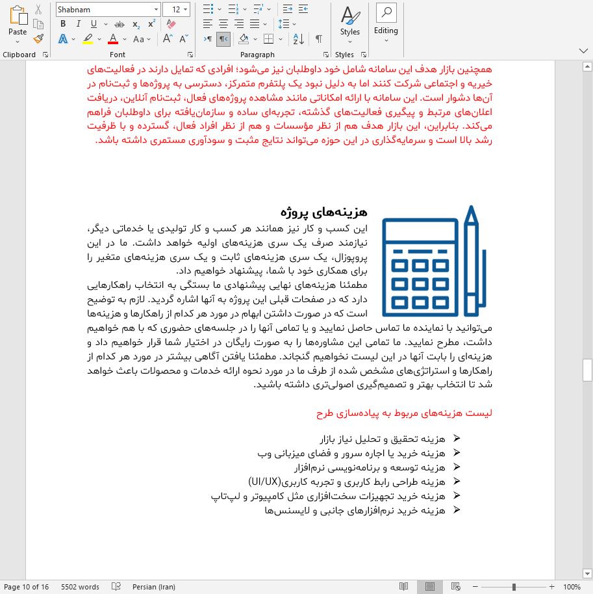This screenshot has width=593, height=594.
Task: Open the Styles gallery
Action: click(x=349, y=23)
